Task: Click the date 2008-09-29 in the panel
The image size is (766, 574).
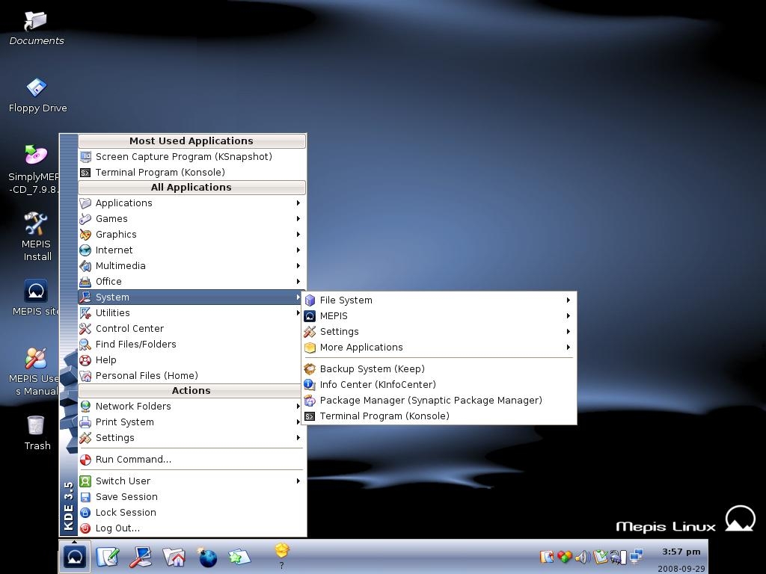Action: [681, 569]
